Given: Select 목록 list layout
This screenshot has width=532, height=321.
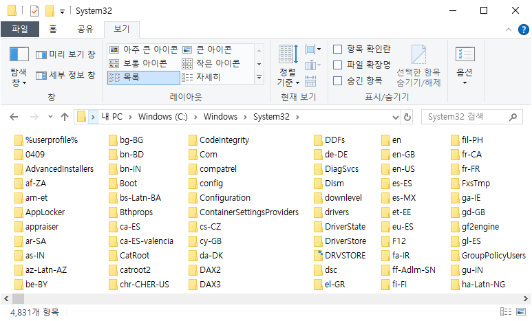Looking at the screenshot, I should (144, 77).
